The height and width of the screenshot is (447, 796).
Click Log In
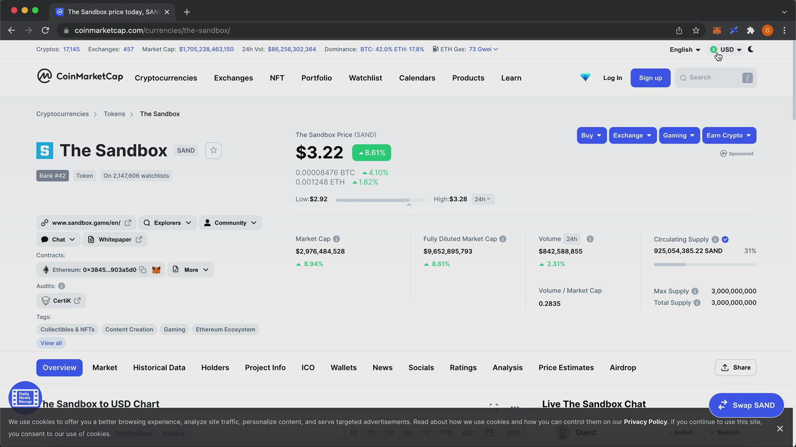point(612,78)
